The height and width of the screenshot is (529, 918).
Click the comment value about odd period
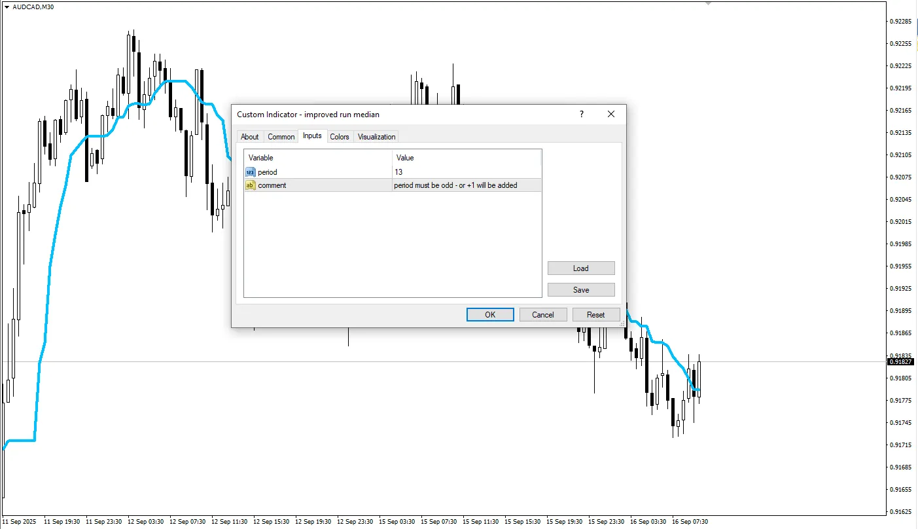(x=455, y=185)
